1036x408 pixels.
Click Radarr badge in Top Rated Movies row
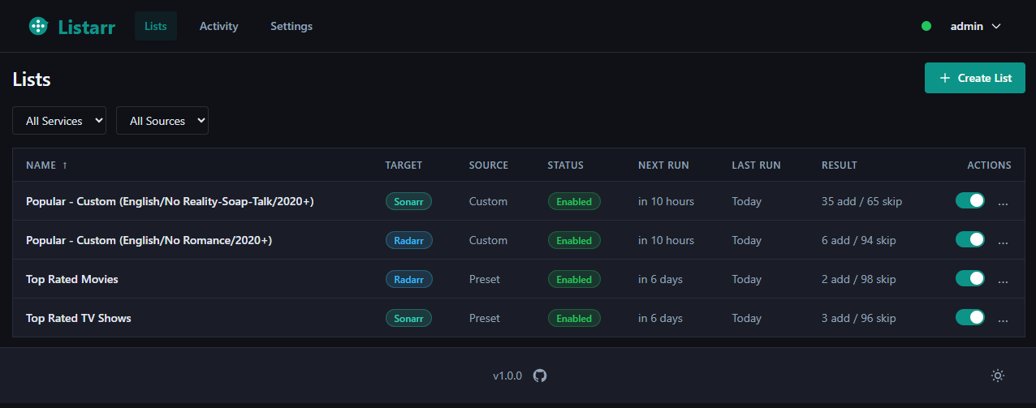click(409, 279)
